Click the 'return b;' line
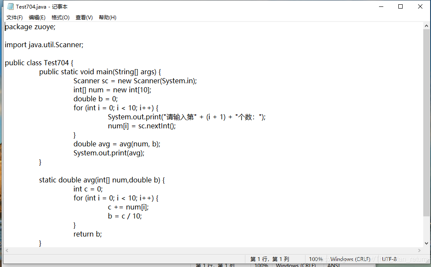 88,234
